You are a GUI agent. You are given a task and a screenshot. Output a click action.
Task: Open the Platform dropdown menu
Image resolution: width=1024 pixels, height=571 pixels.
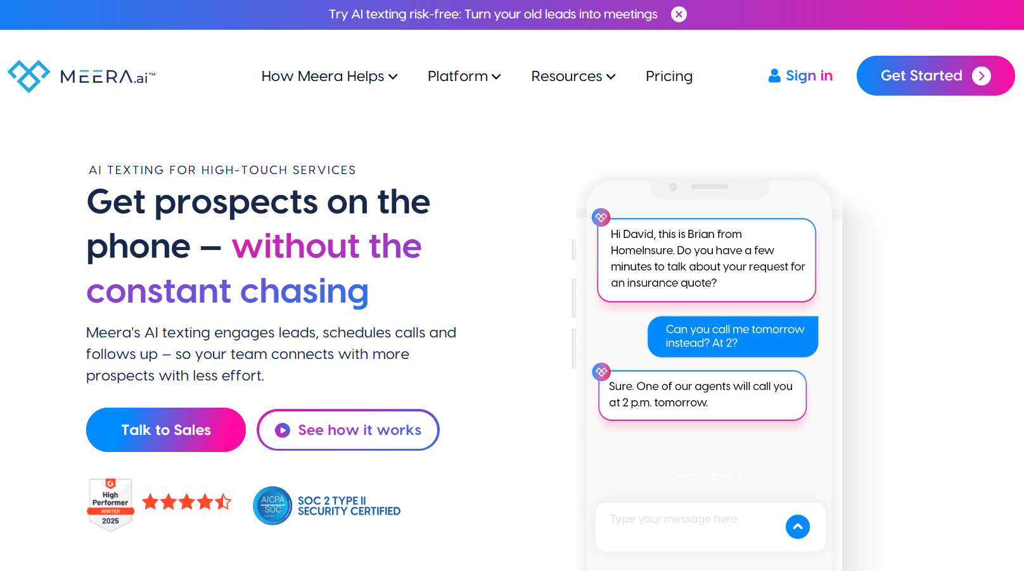(x=464, y=76)
